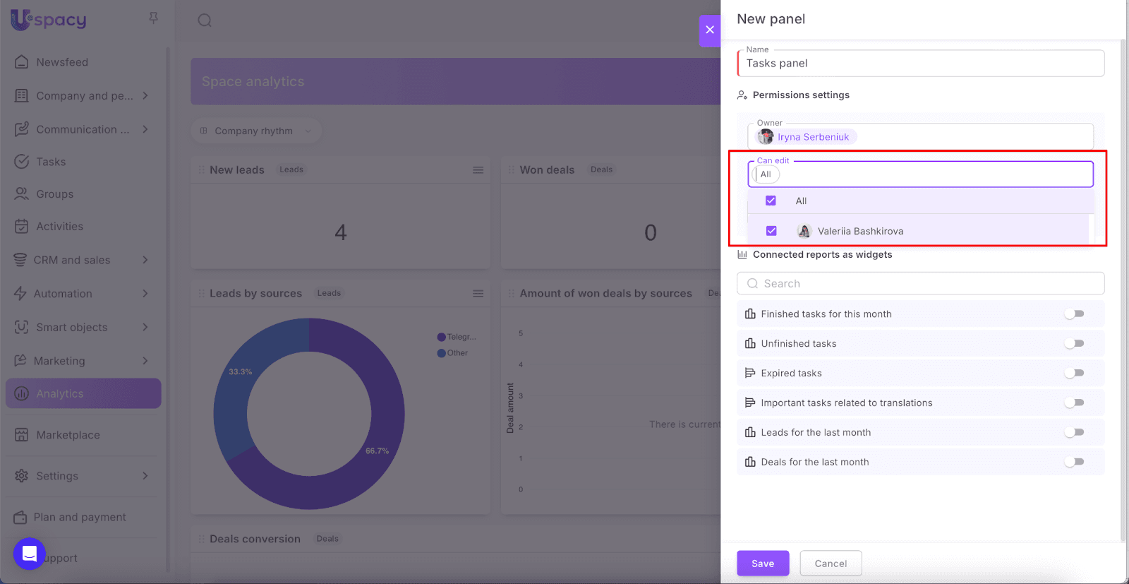This screenshot has height=584, width=1129.
Task: Expand the Automation menu chevron
Action: coord(145,294)
